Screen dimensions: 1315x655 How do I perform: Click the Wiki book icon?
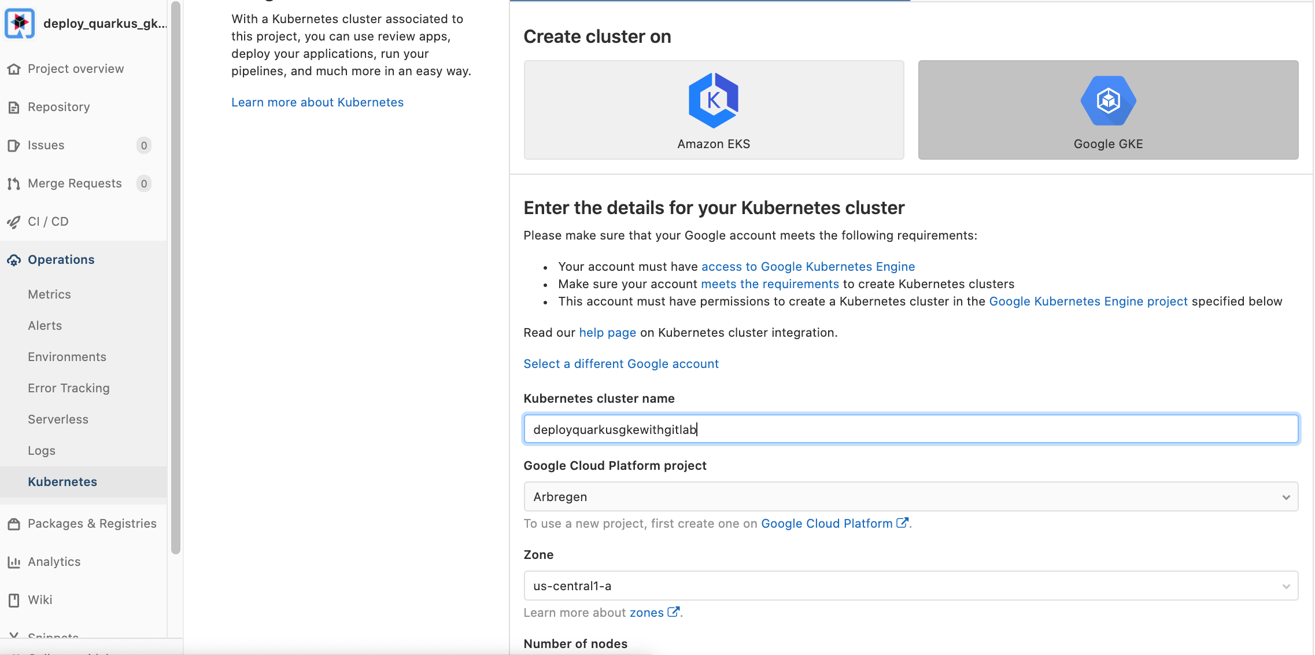[x=14, y=600]
